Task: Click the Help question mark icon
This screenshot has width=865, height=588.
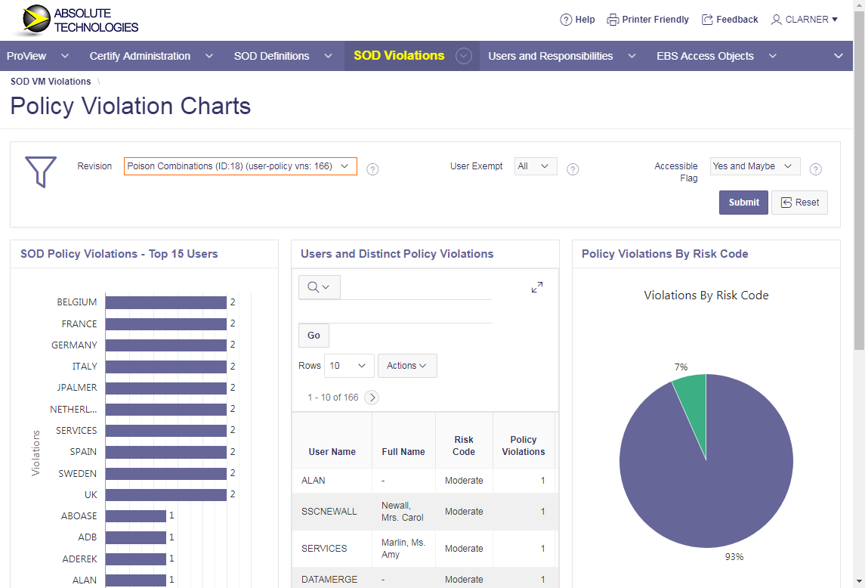Action: [566, 20]
